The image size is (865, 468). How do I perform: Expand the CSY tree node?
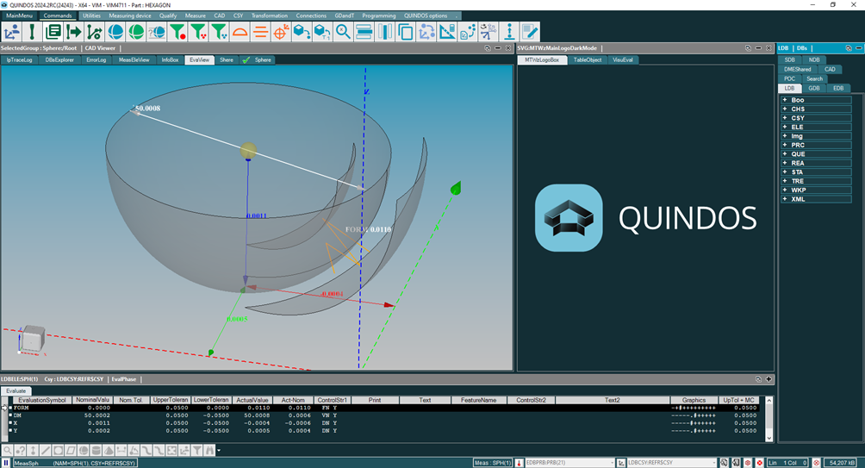(x=785, y=117)
